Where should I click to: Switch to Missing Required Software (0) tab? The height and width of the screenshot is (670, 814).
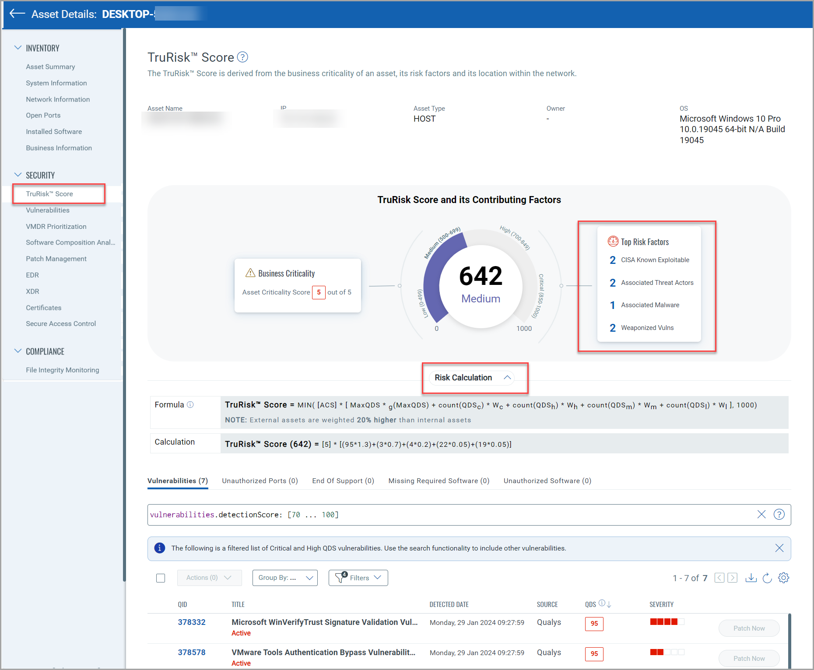pyautogui.click(x=439, y=481)
